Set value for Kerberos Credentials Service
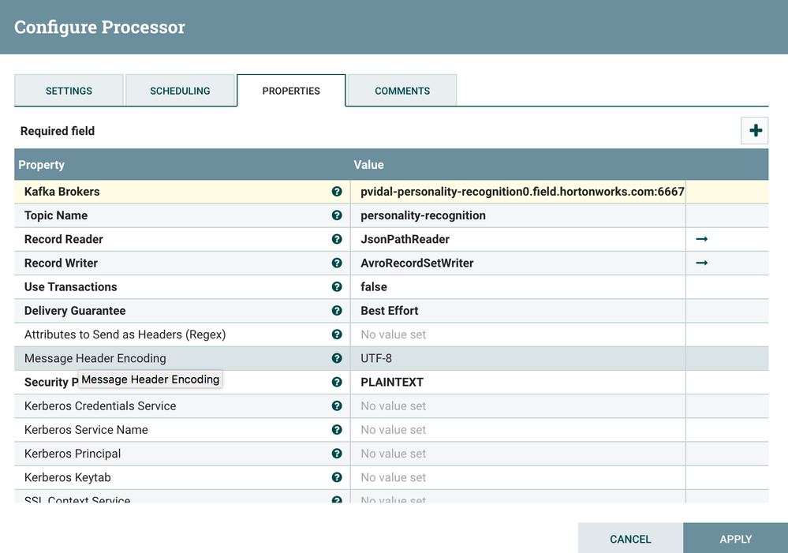This screenshot has width=788, height=553. [x=518, y=405]
